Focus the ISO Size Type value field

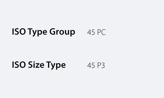click(96, 65)
